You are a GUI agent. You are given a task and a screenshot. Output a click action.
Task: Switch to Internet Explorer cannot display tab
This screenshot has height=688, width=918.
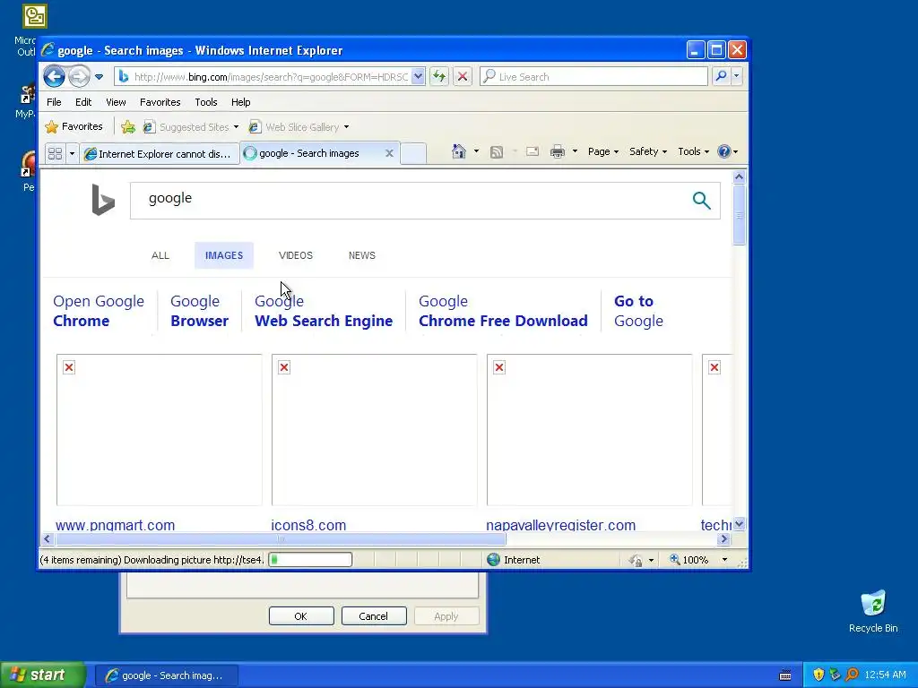tap(160, 153)
